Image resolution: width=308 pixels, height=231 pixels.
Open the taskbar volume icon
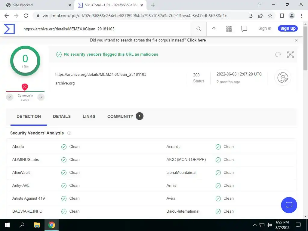pyautogui.click(x=269, y=225)
